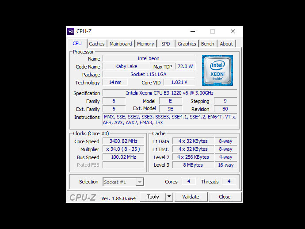Click the 100.02 MHz bus speed value
This screenshot has width=305, height=229.
pos(123,157)
